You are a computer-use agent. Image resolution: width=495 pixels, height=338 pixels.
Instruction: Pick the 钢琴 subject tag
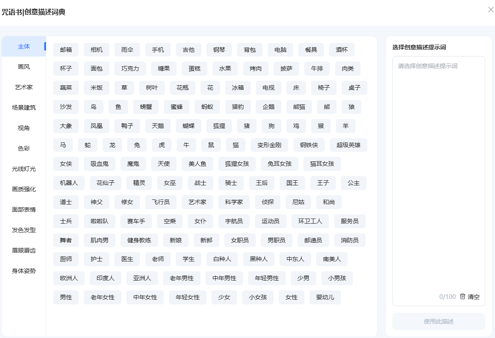[x=219, y=50]
